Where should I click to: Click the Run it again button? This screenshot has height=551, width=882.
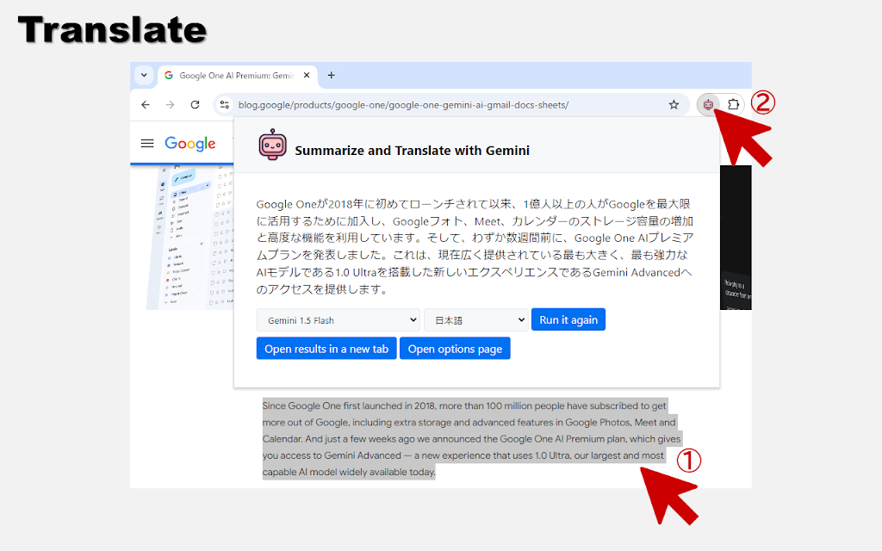568,319
